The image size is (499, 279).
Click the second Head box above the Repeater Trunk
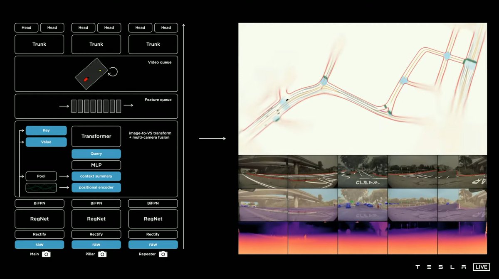click(166, 28)
